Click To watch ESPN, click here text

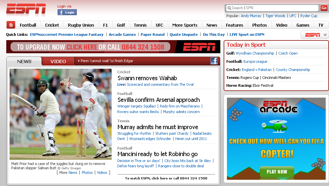coord(166,178)
